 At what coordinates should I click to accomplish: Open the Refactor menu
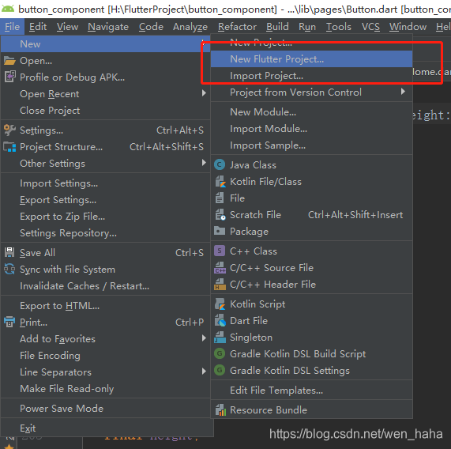click(237, 27)
